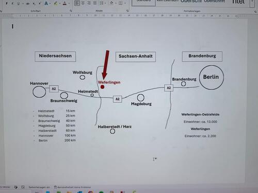Click the Brandenburg state text box

pyautogui.click(x=202, y=56)
